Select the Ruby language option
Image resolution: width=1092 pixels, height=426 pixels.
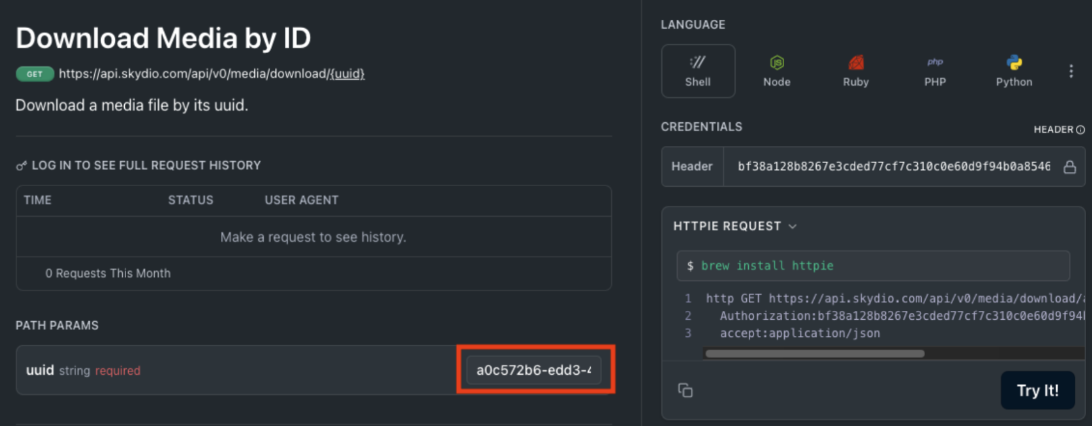(x=856, y=71)
